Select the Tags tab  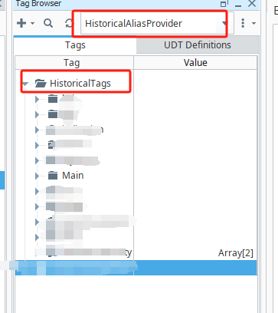75,45
